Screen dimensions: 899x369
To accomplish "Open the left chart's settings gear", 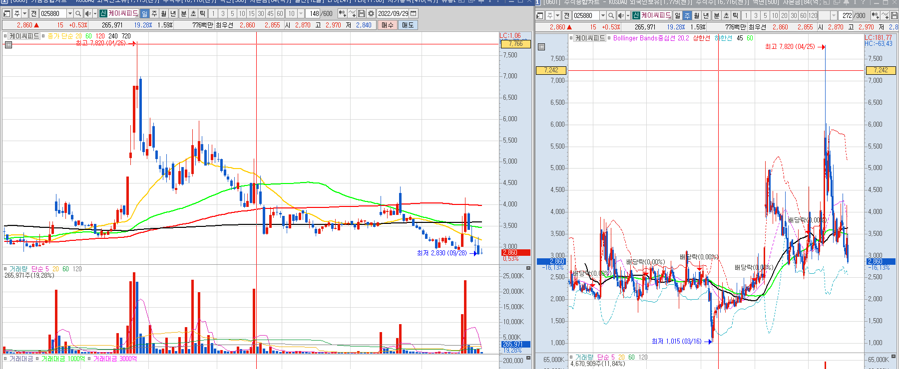I will click(371, 13).
